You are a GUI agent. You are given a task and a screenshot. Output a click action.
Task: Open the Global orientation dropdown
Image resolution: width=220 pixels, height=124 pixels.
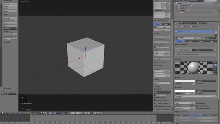click(x=65, y=113)
